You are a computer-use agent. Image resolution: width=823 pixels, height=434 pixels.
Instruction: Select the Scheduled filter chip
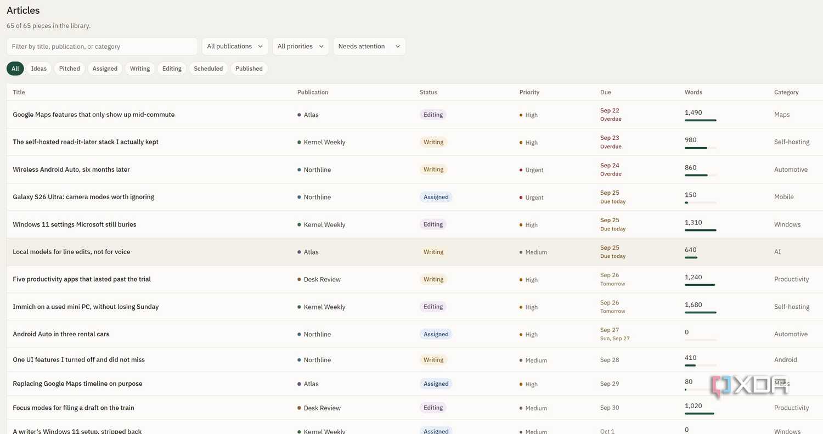point(208,69)
